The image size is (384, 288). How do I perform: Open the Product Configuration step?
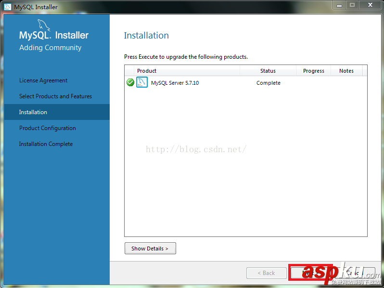48,128
